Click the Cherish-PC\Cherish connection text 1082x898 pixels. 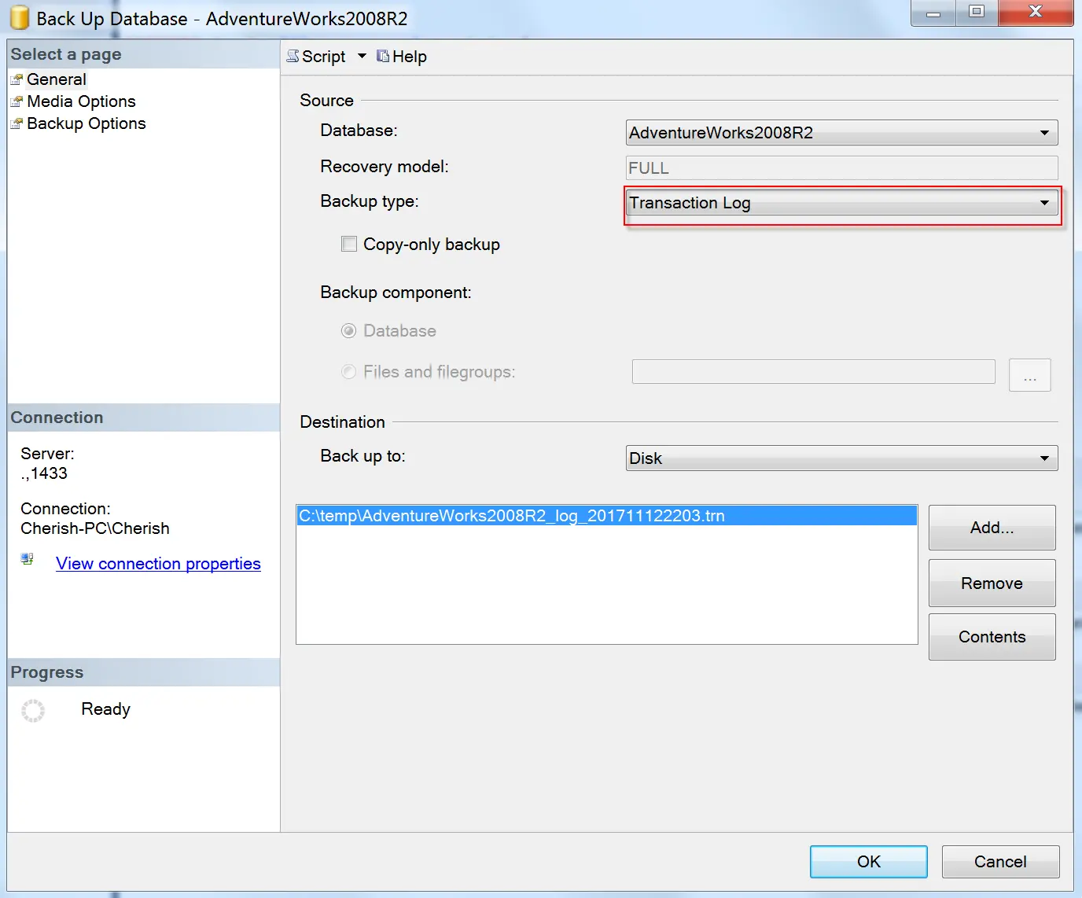(95, 528)
